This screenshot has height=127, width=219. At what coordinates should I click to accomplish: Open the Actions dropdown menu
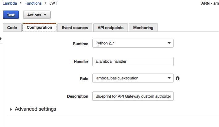(37, 15)
